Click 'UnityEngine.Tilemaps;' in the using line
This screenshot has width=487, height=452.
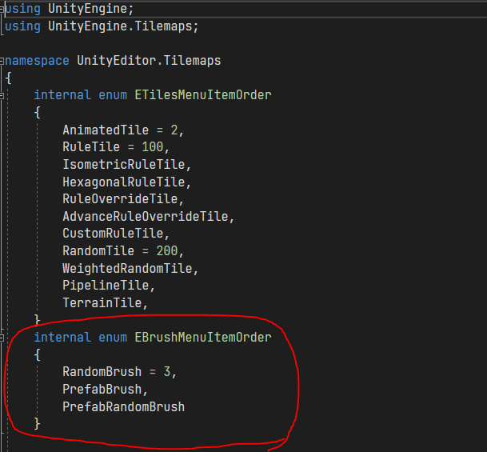(123, 26)
